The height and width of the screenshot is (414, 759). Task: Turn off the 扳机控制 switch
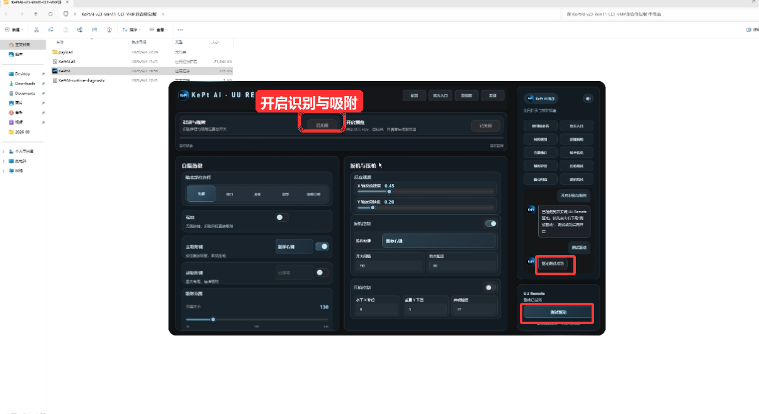pos(490,223)
